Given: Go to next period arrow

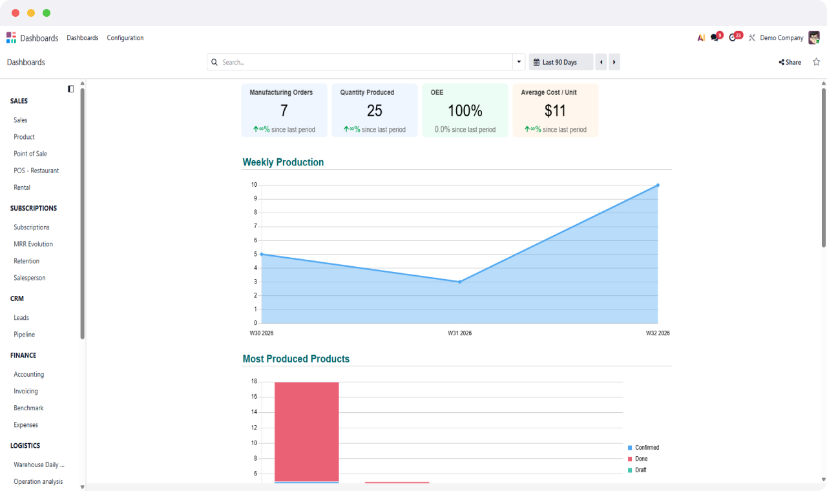Looking at the screenshot, I should tap(614, 62).
